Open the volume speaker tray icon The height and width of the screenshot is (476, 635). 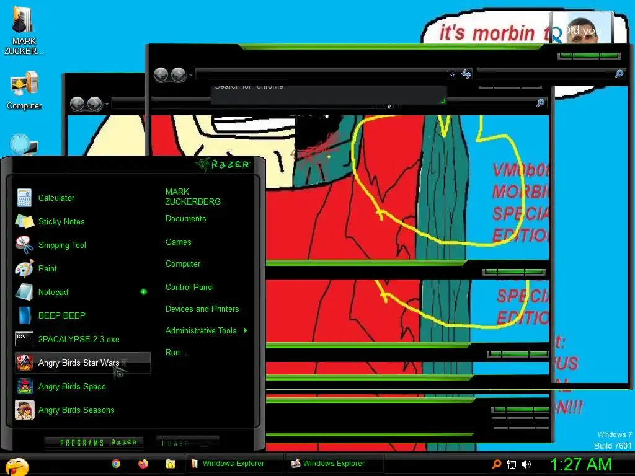(x=526, y=464)
